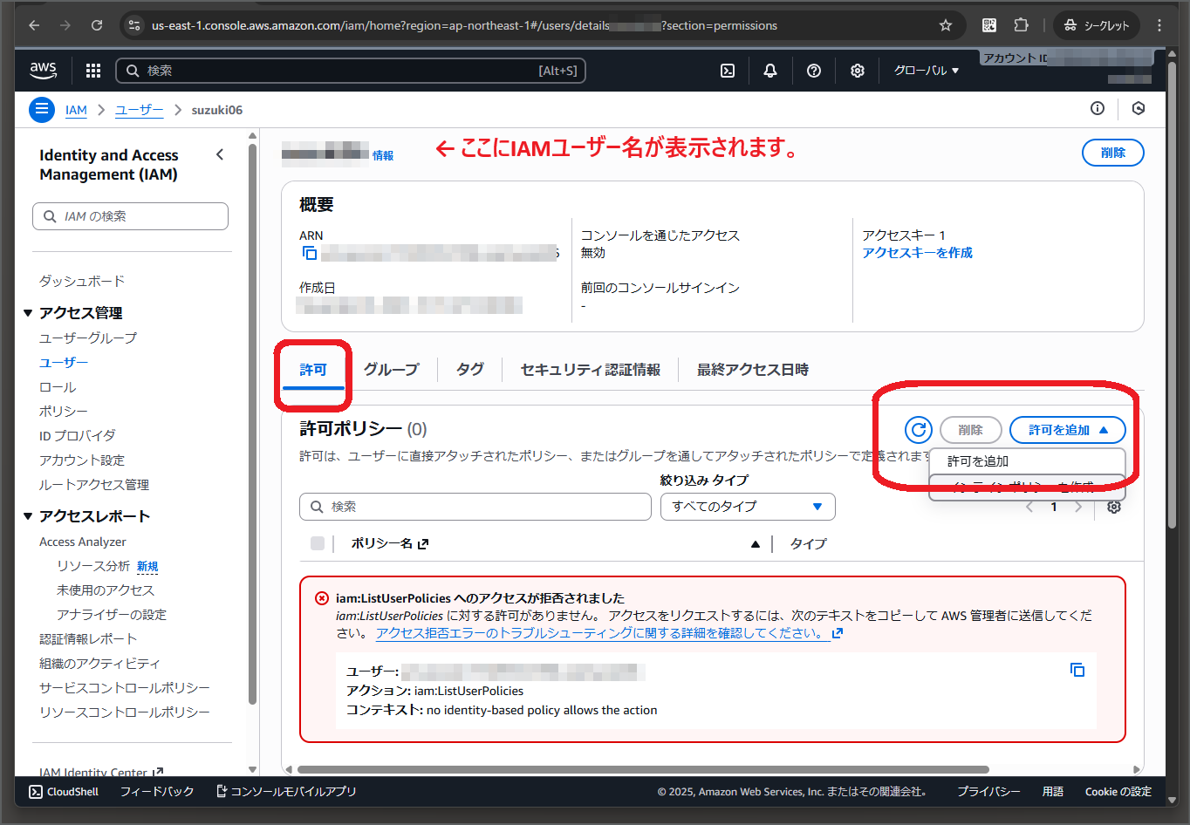Screen dimensions: 1190x825
Task: Reload the browser page
Action: pyautogui.click(x=97, y=25)
